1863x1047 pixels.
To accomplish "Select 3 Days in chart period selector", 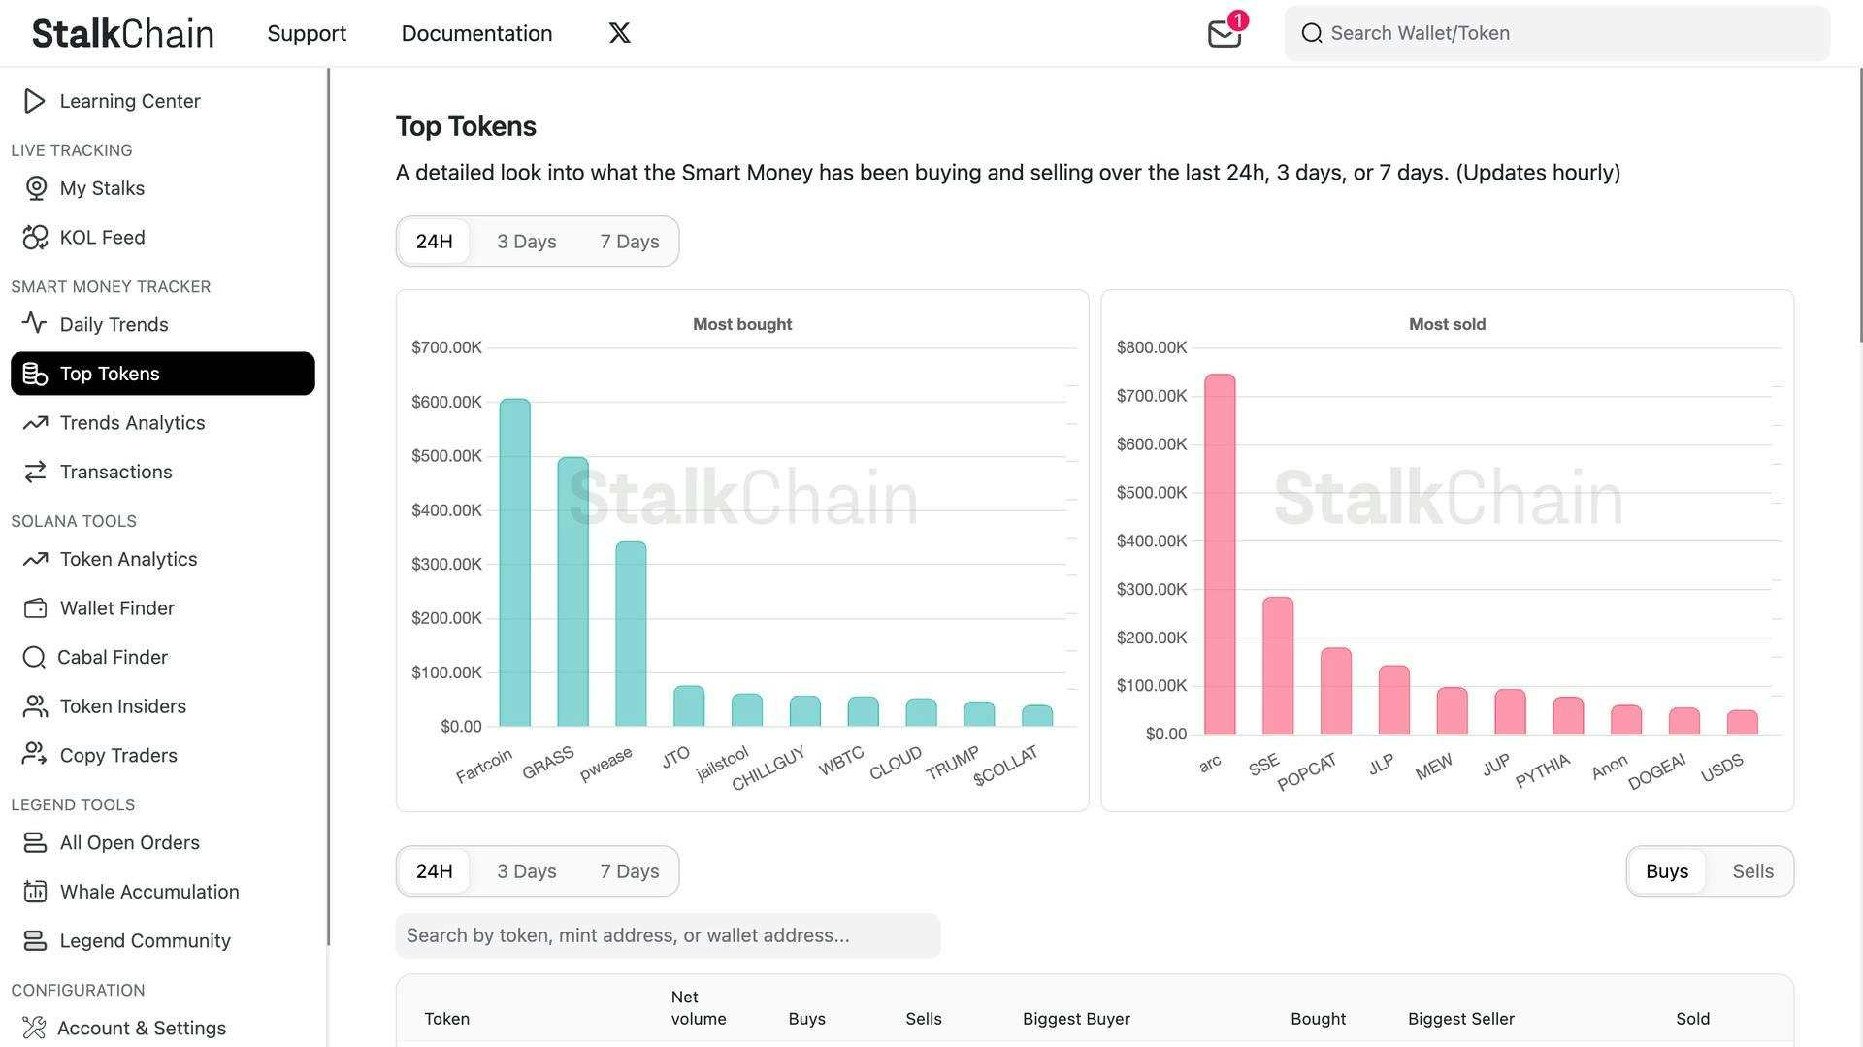I will coord(526,242).
